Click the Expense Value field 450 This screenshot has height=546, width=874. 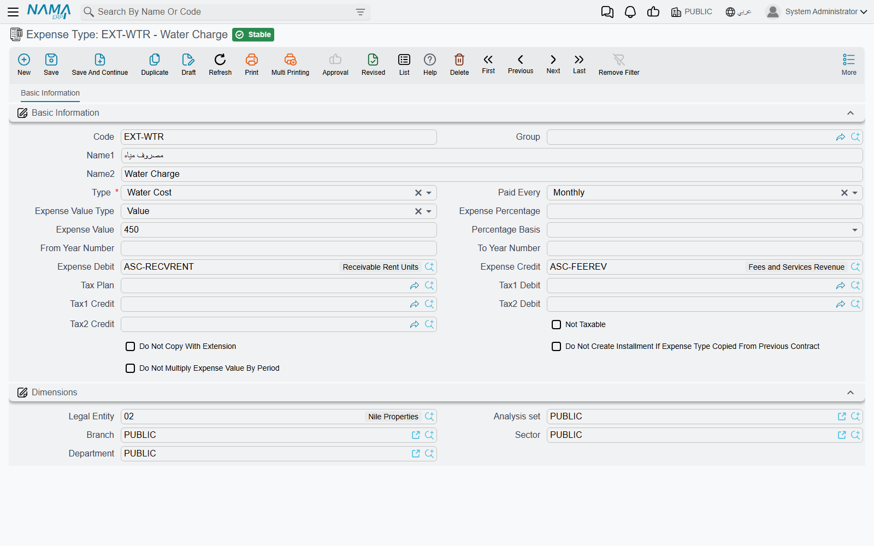coord(279,230)
